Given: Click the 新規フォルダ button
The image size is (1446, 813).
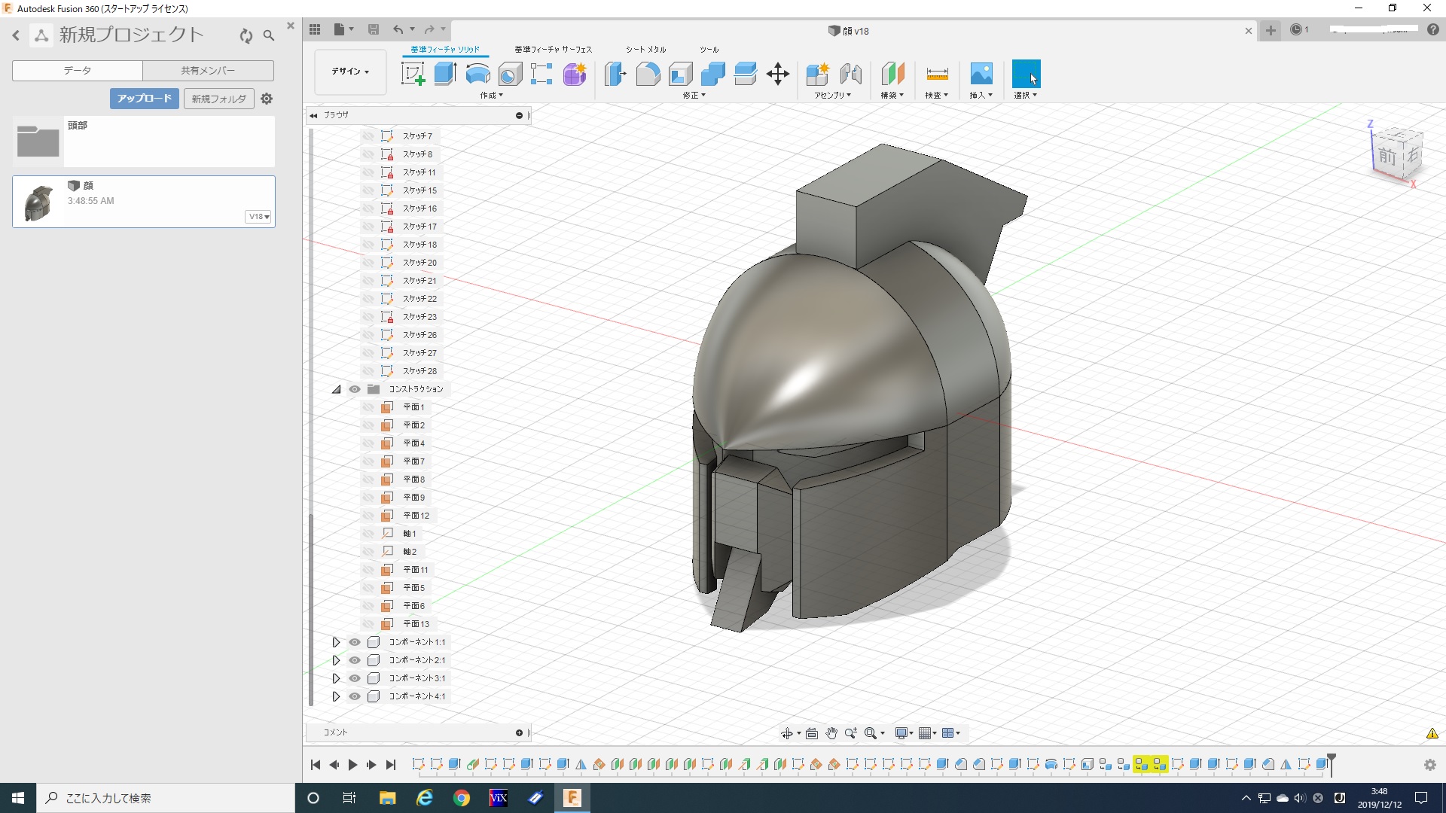Looking at the screenshot, I should click(218, 99).
